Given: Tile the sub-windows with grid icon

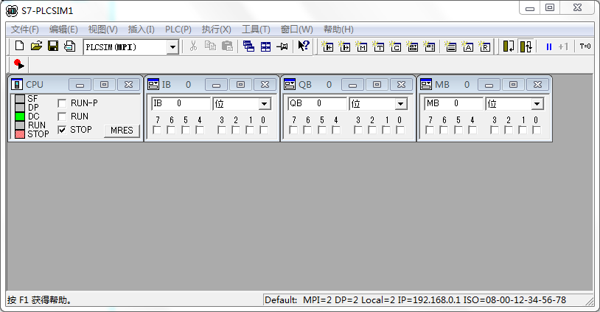Looking at the screenshot, I should tap(265, 46).
